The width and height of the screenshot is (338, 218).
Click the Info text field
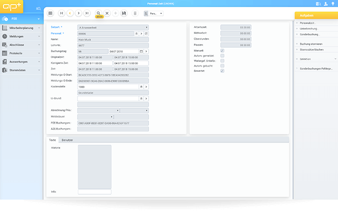pos(94,192)
